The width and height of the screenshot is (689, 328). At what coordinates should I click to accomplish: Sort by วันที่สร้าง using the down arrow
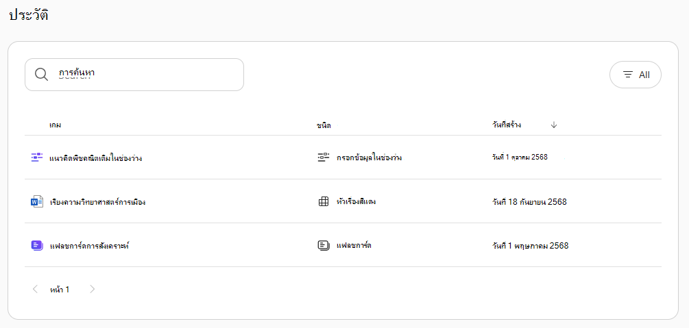coord(554,125)
